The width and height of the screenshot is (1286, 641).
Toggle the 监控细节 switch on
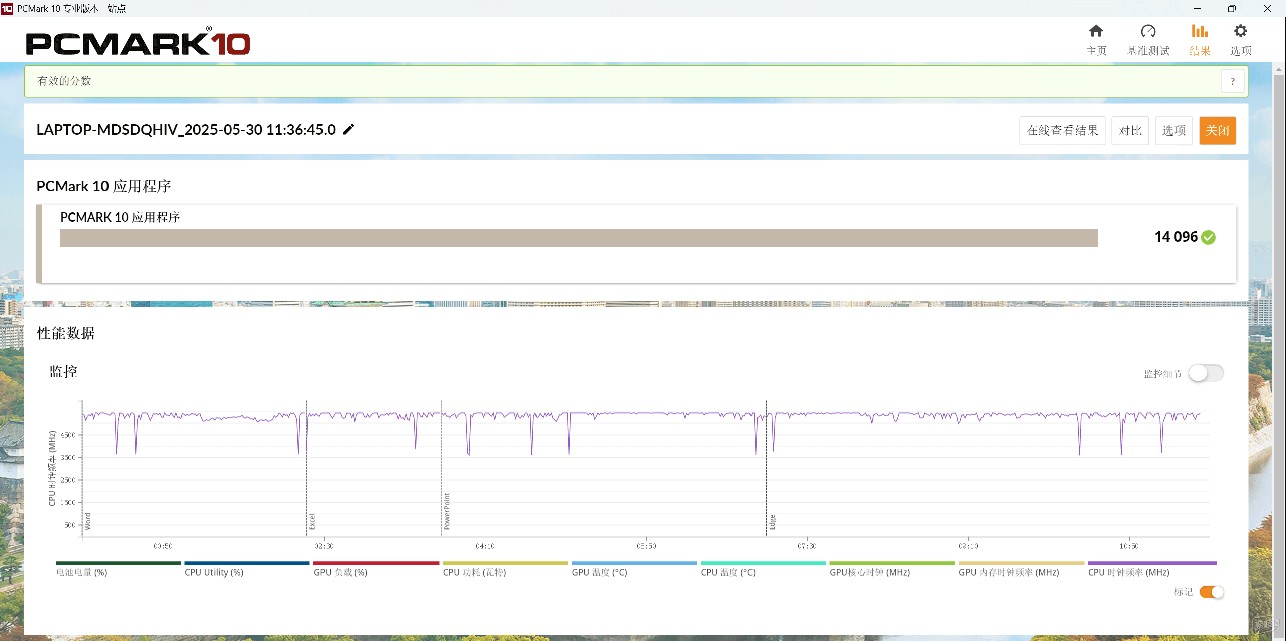click(x=1206, y=373)
